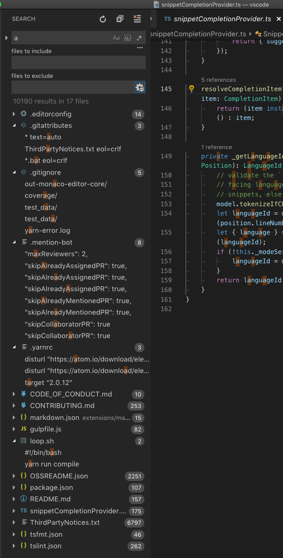Open the resolveCompletionItem lightbulb code action
This screenshot has height=558, width=283.
click(191, 89)
